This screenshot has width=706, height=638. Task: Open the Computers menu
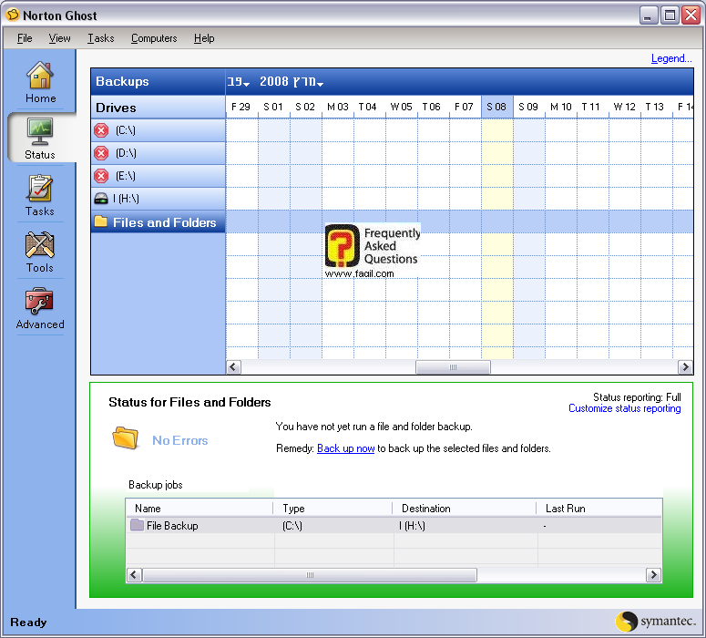point(154,38)
